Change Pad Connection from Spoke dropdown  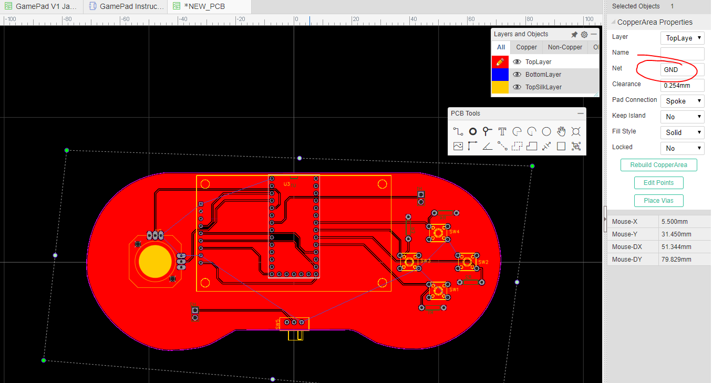coord(682,100)
